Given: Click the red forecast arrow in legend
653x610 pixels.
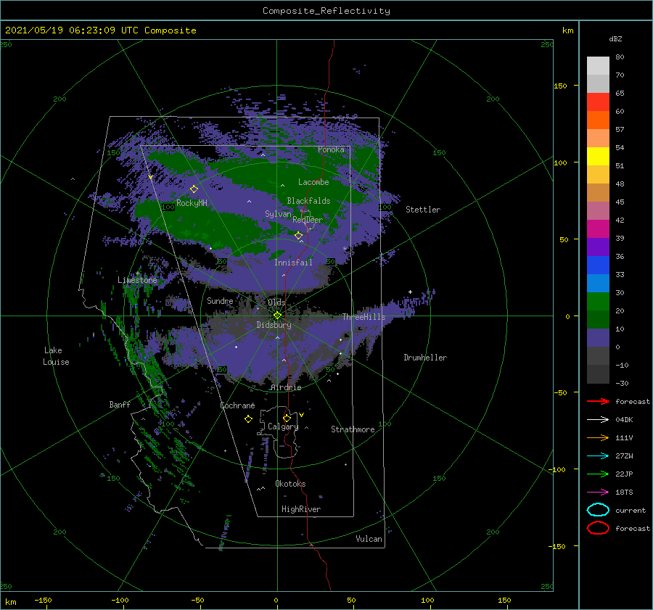Looking at the screenshot, I should pyautogui.click(x=598, y=401).
